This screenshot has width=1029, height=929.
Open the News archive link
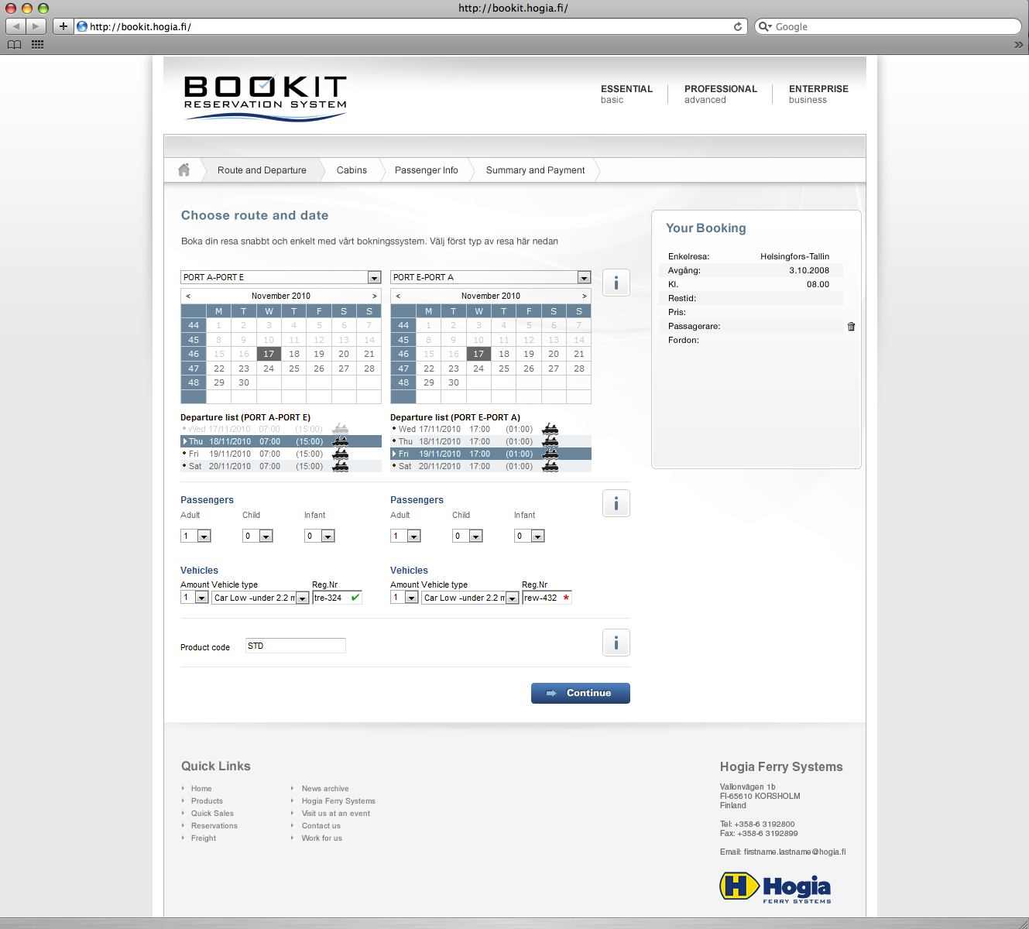click(325, 789)
